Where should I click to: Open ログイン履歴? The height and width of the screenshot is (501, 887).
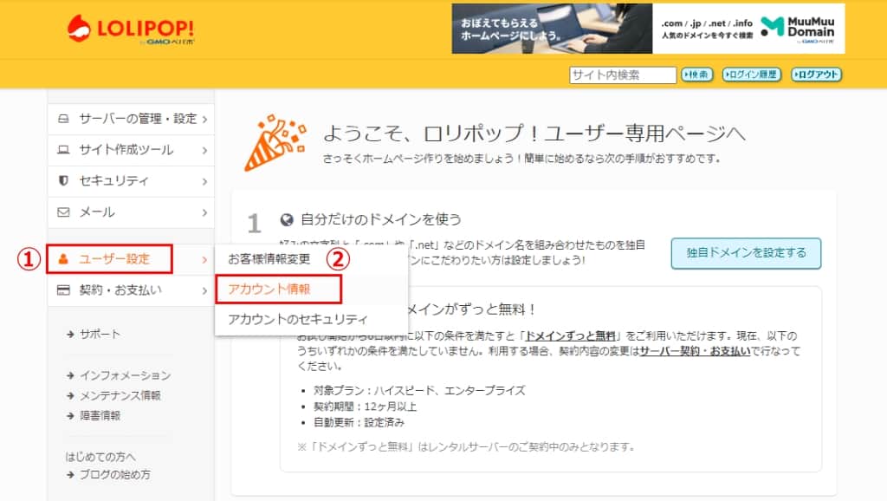coord(752,75)
